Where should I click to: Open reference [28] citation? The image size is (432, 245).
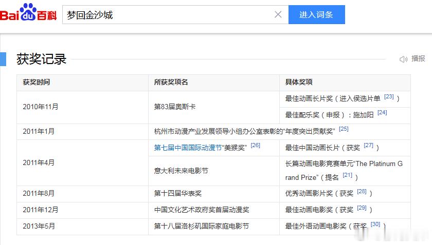(x=362, y=191)
